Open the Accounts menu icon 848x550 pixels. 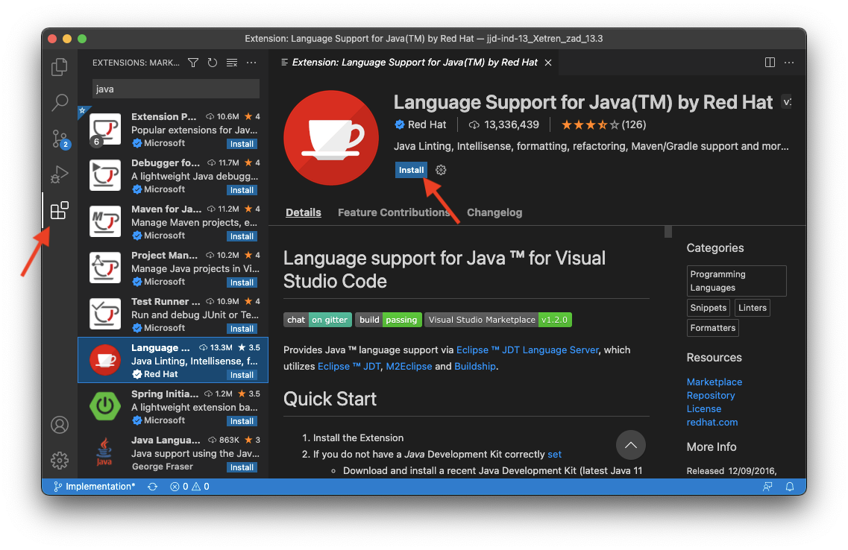point(60,425)
